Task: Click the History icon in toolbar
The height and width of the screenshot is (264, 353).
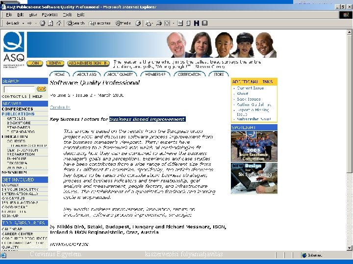Action: pos(138,23)
